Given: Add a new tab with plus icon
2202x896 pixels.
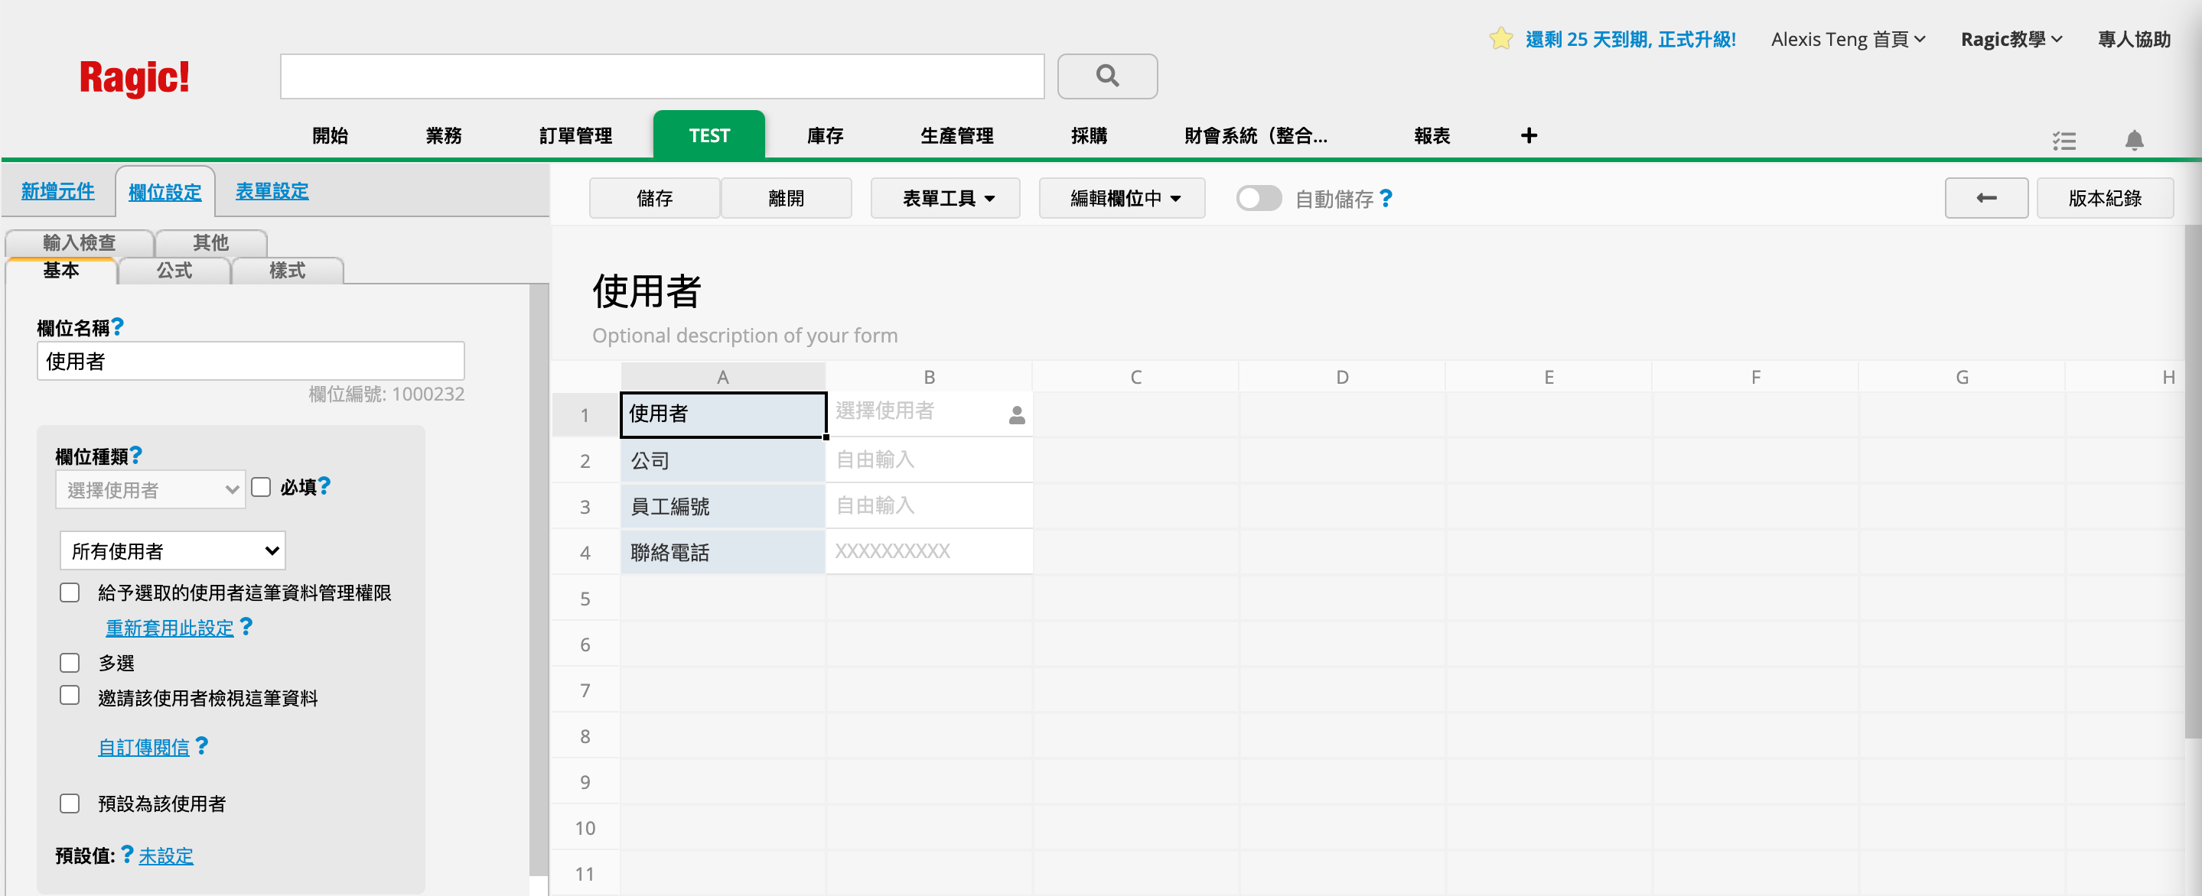Looking at the screenshot, I should pyautogui.click(x=1529, y=135).
